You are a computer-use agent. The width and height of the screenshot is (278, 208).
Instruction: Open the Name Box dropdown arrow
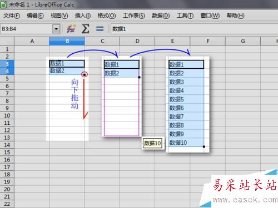[x=56, y=29]
